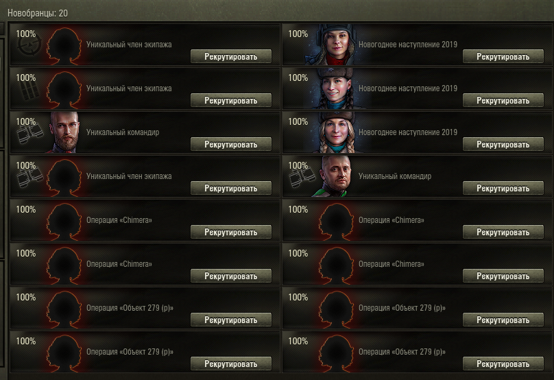Recruit the third Новогоднее наступление 2019 girl
Image resolution: width=554 pixels, height=380 pixels.
coord(503,144)
